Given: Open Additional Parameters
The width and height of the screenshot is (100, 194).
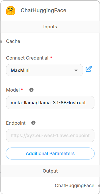Looking at the screenshot, I should (50, 154).
